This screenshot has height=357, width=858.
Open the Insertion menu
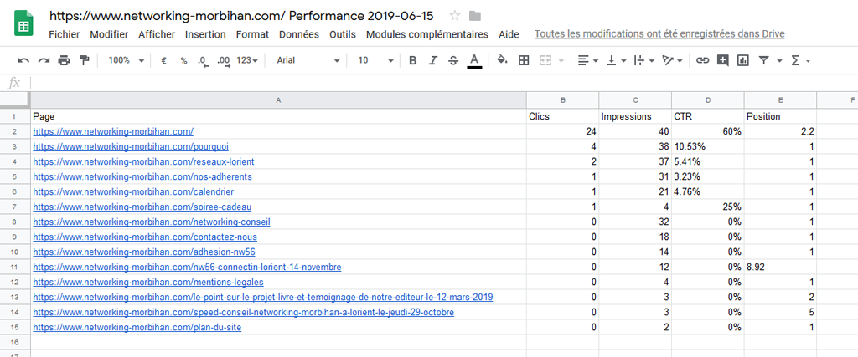pyautogui.click(x=205, y=34)
